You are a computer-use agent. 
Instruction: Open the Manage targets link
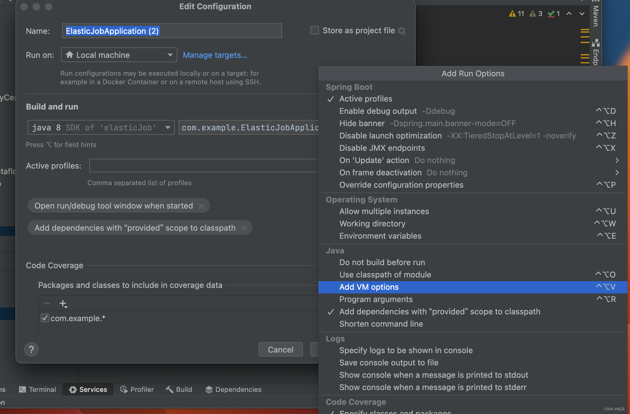coord(215,55)
